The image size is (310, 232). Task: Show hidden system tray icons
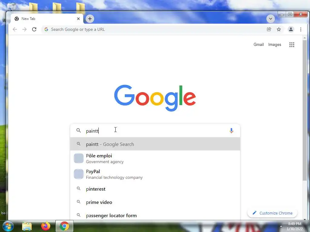(281, 226)
